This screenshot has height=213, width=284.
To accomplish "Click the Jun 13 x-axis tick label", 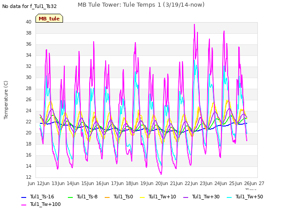I will point(51,183).
